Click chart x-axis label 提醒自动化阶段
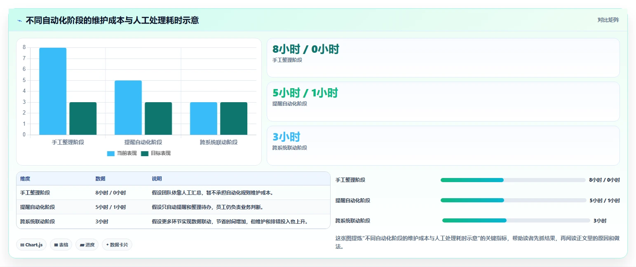The width and height of the screenshot is (636, 267). (143, 142)
